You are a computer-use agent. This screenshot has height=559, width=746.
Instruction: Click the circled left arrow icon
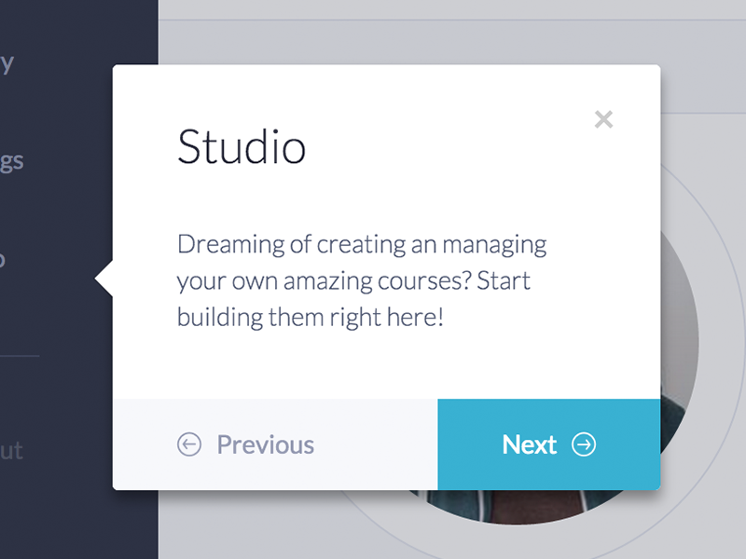click(189, 445)
